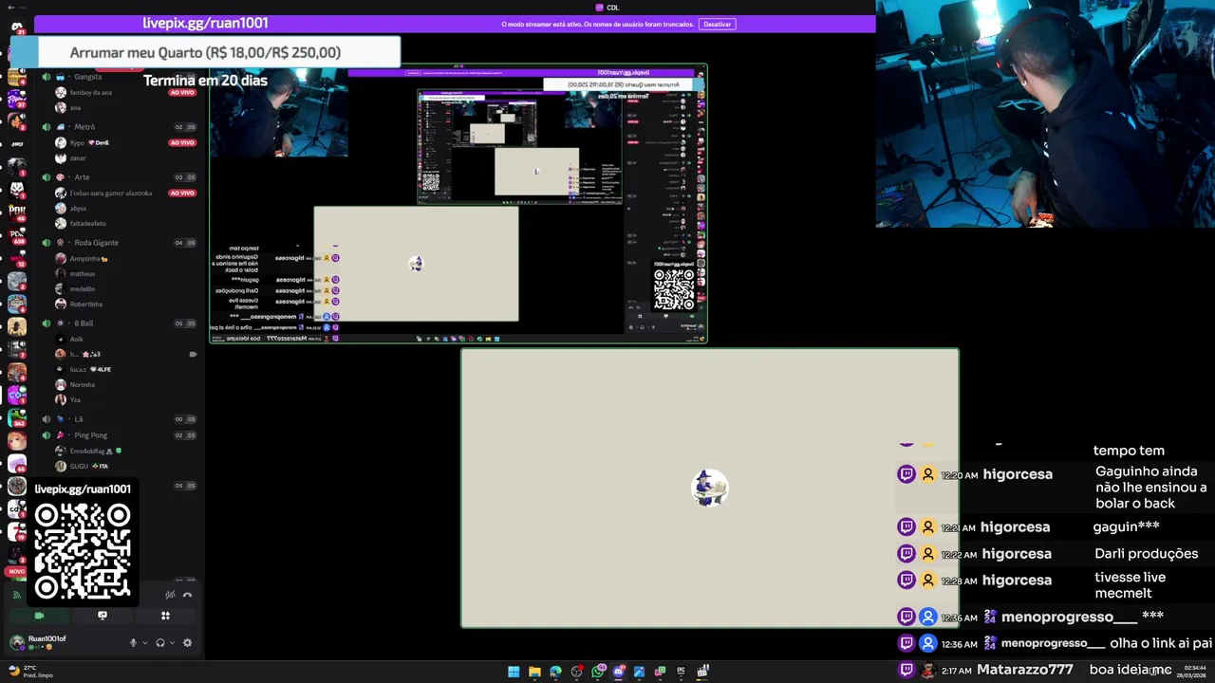
Task: Open the Discord stream preview window
Action: [458, 203]
